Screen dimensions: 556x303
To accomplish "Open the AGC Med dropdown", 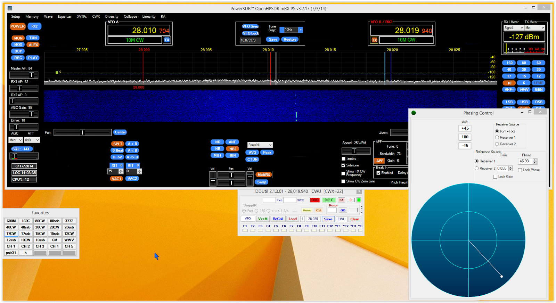I will 16,140.
